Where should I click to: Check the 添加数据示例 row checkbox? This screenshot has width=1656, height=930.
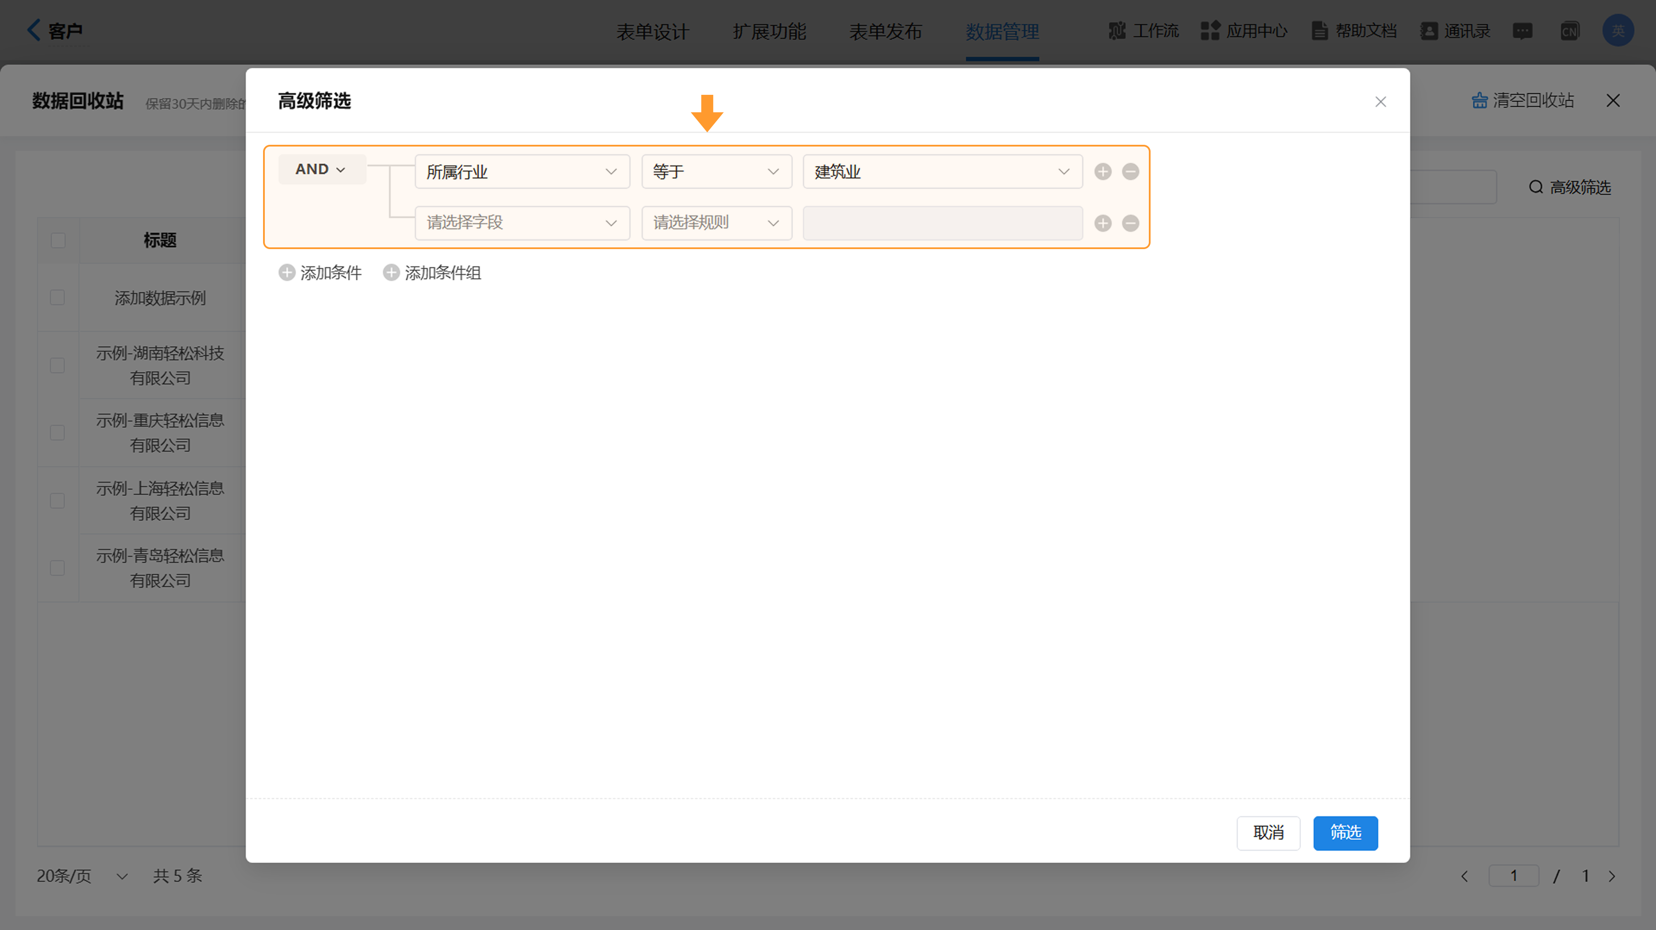coord(57,297)
